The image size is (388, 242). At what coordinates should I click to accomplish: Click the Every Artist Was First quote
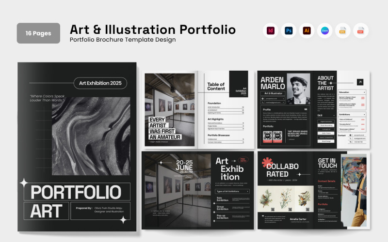pyautogui.click(x=165, y=128)
